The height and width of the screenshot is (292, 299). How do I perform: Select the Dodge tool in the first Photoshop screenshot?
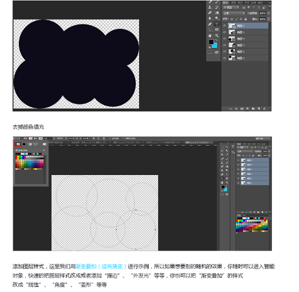[x=217, y=18]
